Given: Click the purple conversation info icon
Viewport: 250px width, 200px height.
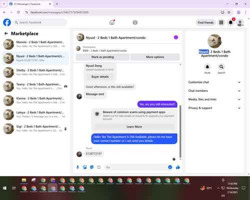Looking at the screenshot, I should (176, 37).
